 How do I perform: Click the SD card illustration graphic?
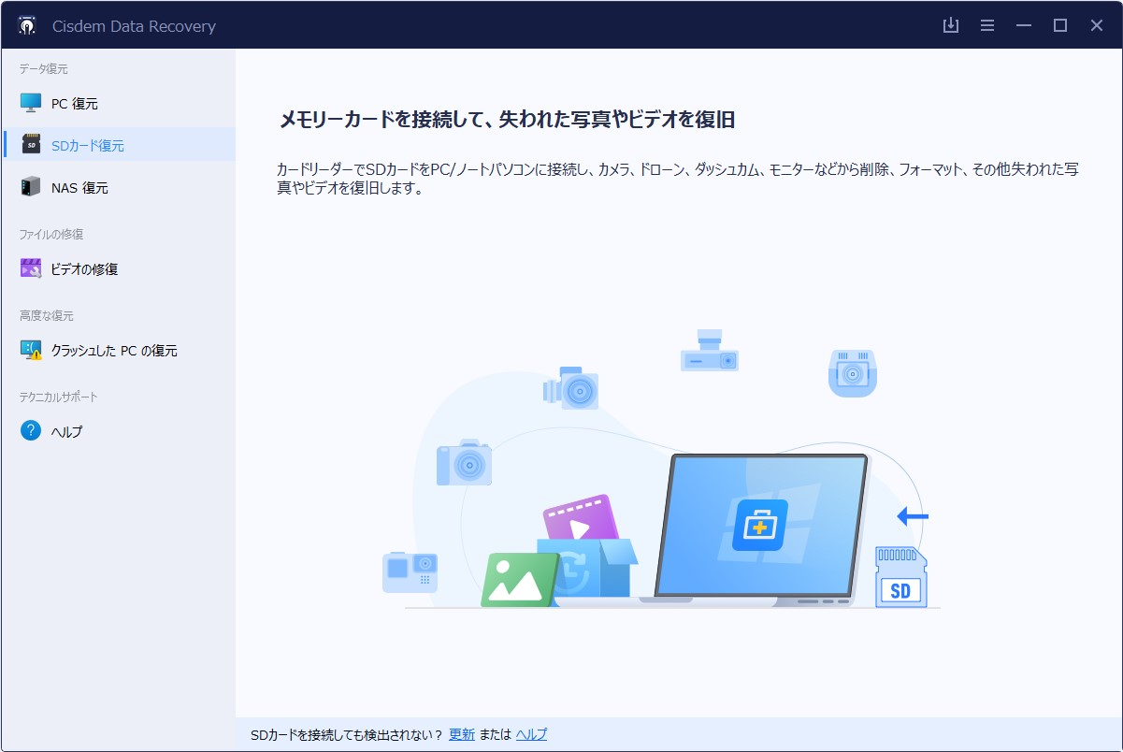pos(900,578)
